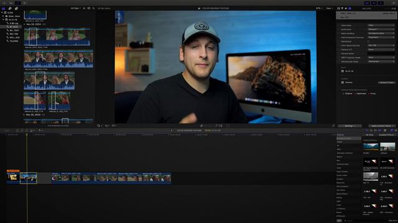Toggle the browser panel from the window toolbar
The height and width of the screenshot is (223, 398).
pyautogui.click(x=367, y=3)
